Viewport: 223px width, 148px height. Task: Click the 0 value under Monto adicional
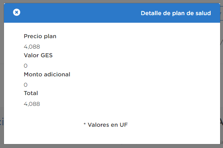26,85
